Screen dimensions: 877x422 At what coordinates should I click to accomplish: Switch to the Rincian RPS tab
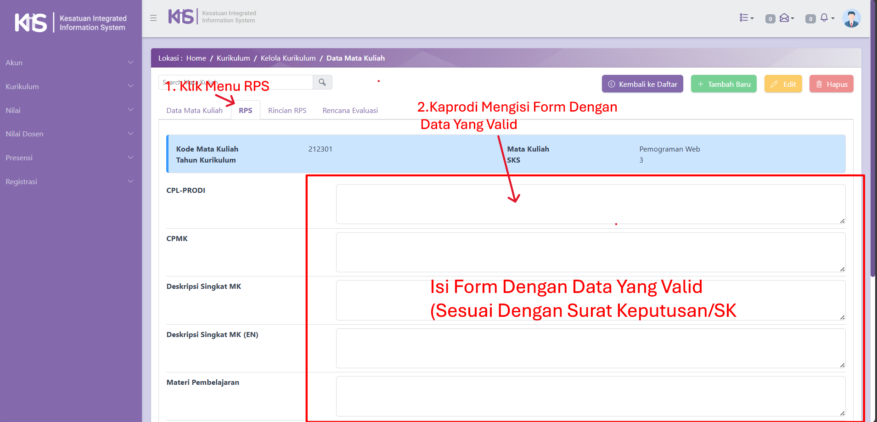click(287, 110)
